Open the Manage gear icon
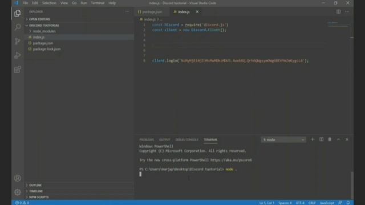 [x=18, y=192]
